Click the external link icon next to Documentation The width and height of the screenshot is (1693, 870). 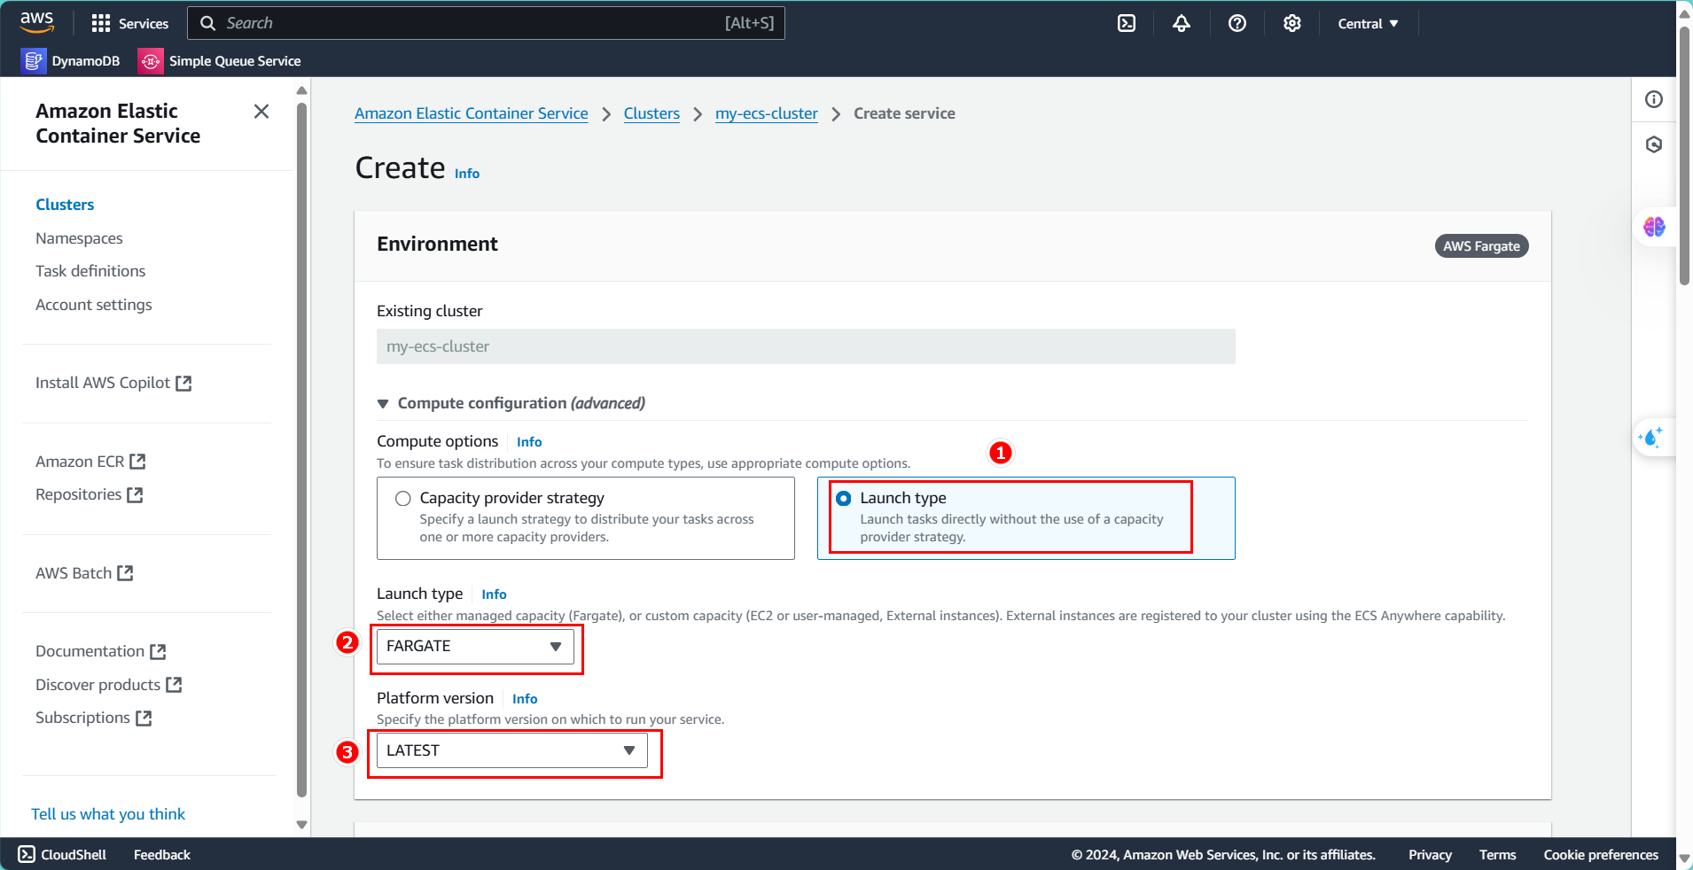tap(158, 651)
